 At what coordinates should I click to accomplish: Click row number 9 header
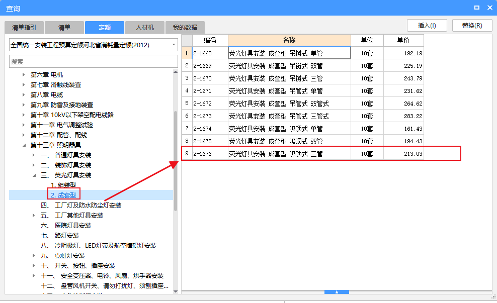tap(187, 154)
